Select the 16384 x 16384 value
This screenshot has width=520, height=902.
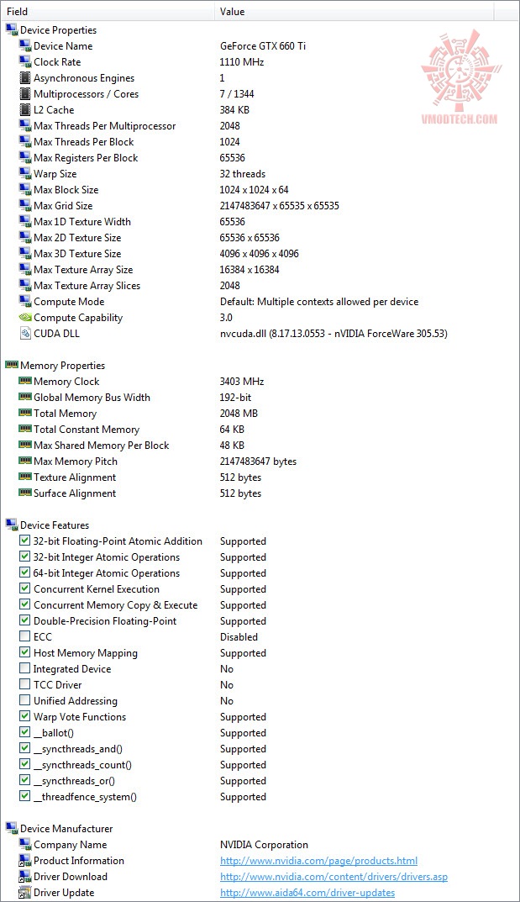pyautogui.click(x=249, y=269)
